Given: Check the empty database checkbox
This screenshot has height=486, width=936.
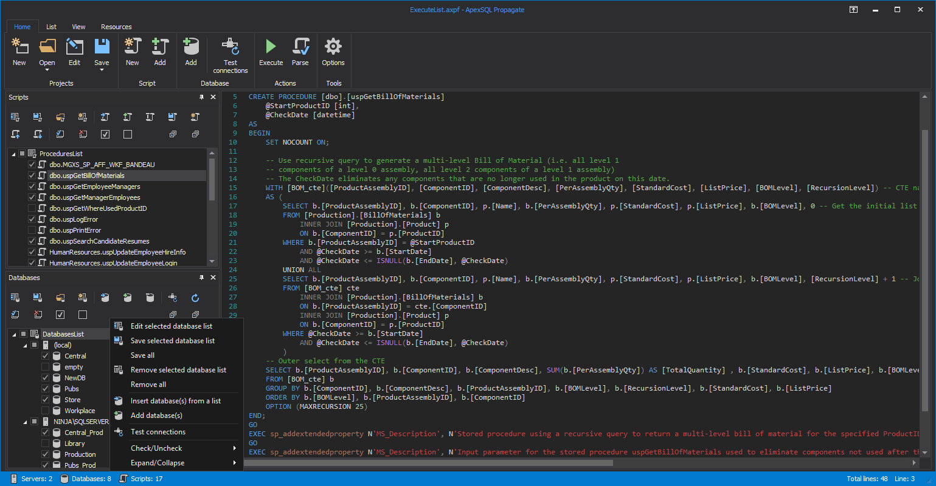Looking at the screenshot, I should click(45, 367).
